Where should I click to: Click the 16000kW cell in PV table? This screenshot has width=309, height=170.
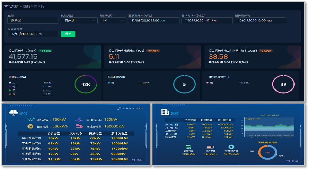pyautogui.click(x=120, y=143)
